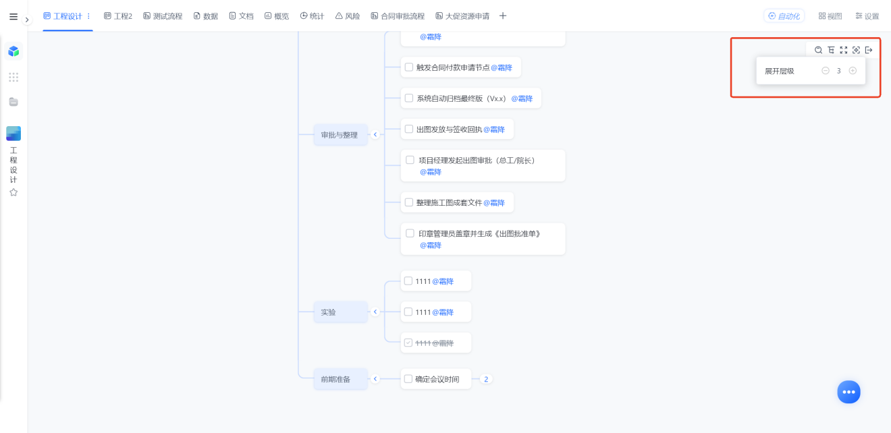Click the 展开层级 value 3

click(x=839, y=71)
